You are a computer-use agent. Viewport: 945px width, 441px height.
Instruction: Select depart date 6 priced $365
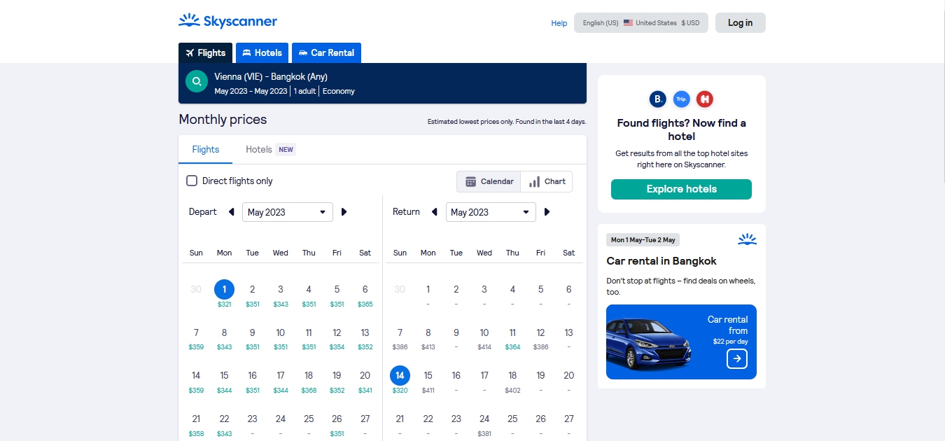[x=365, y=295]
